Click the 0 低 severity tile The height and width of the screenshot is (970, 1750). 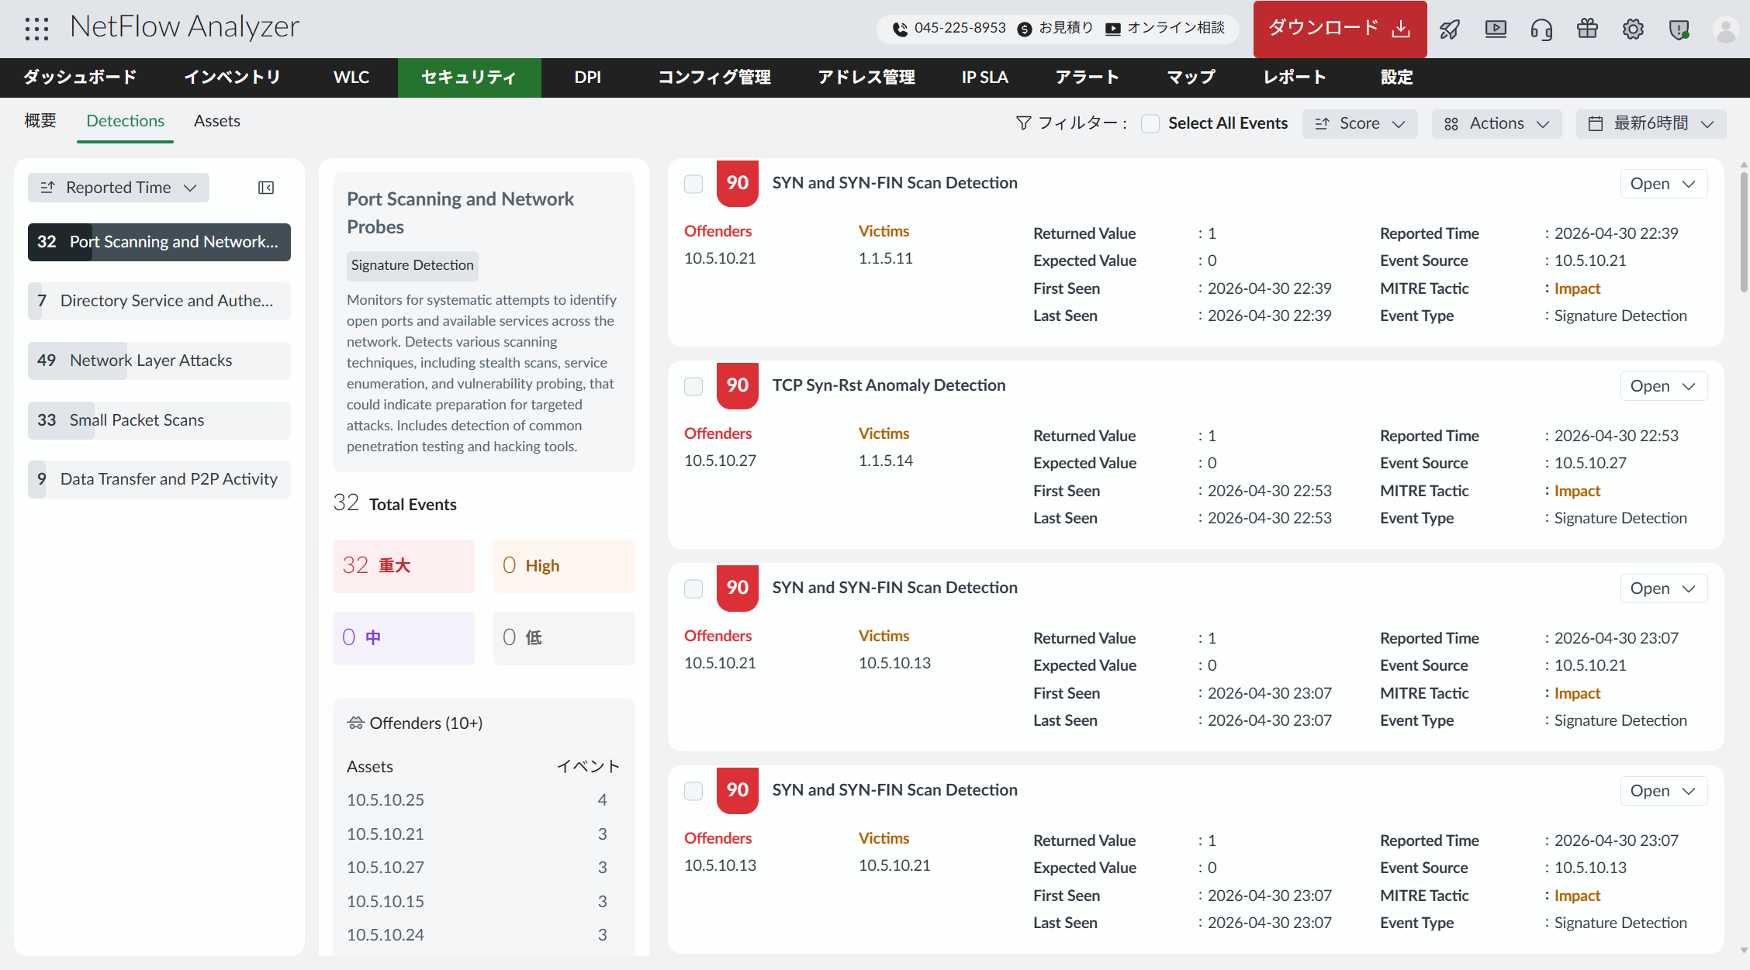coord(564,638)
